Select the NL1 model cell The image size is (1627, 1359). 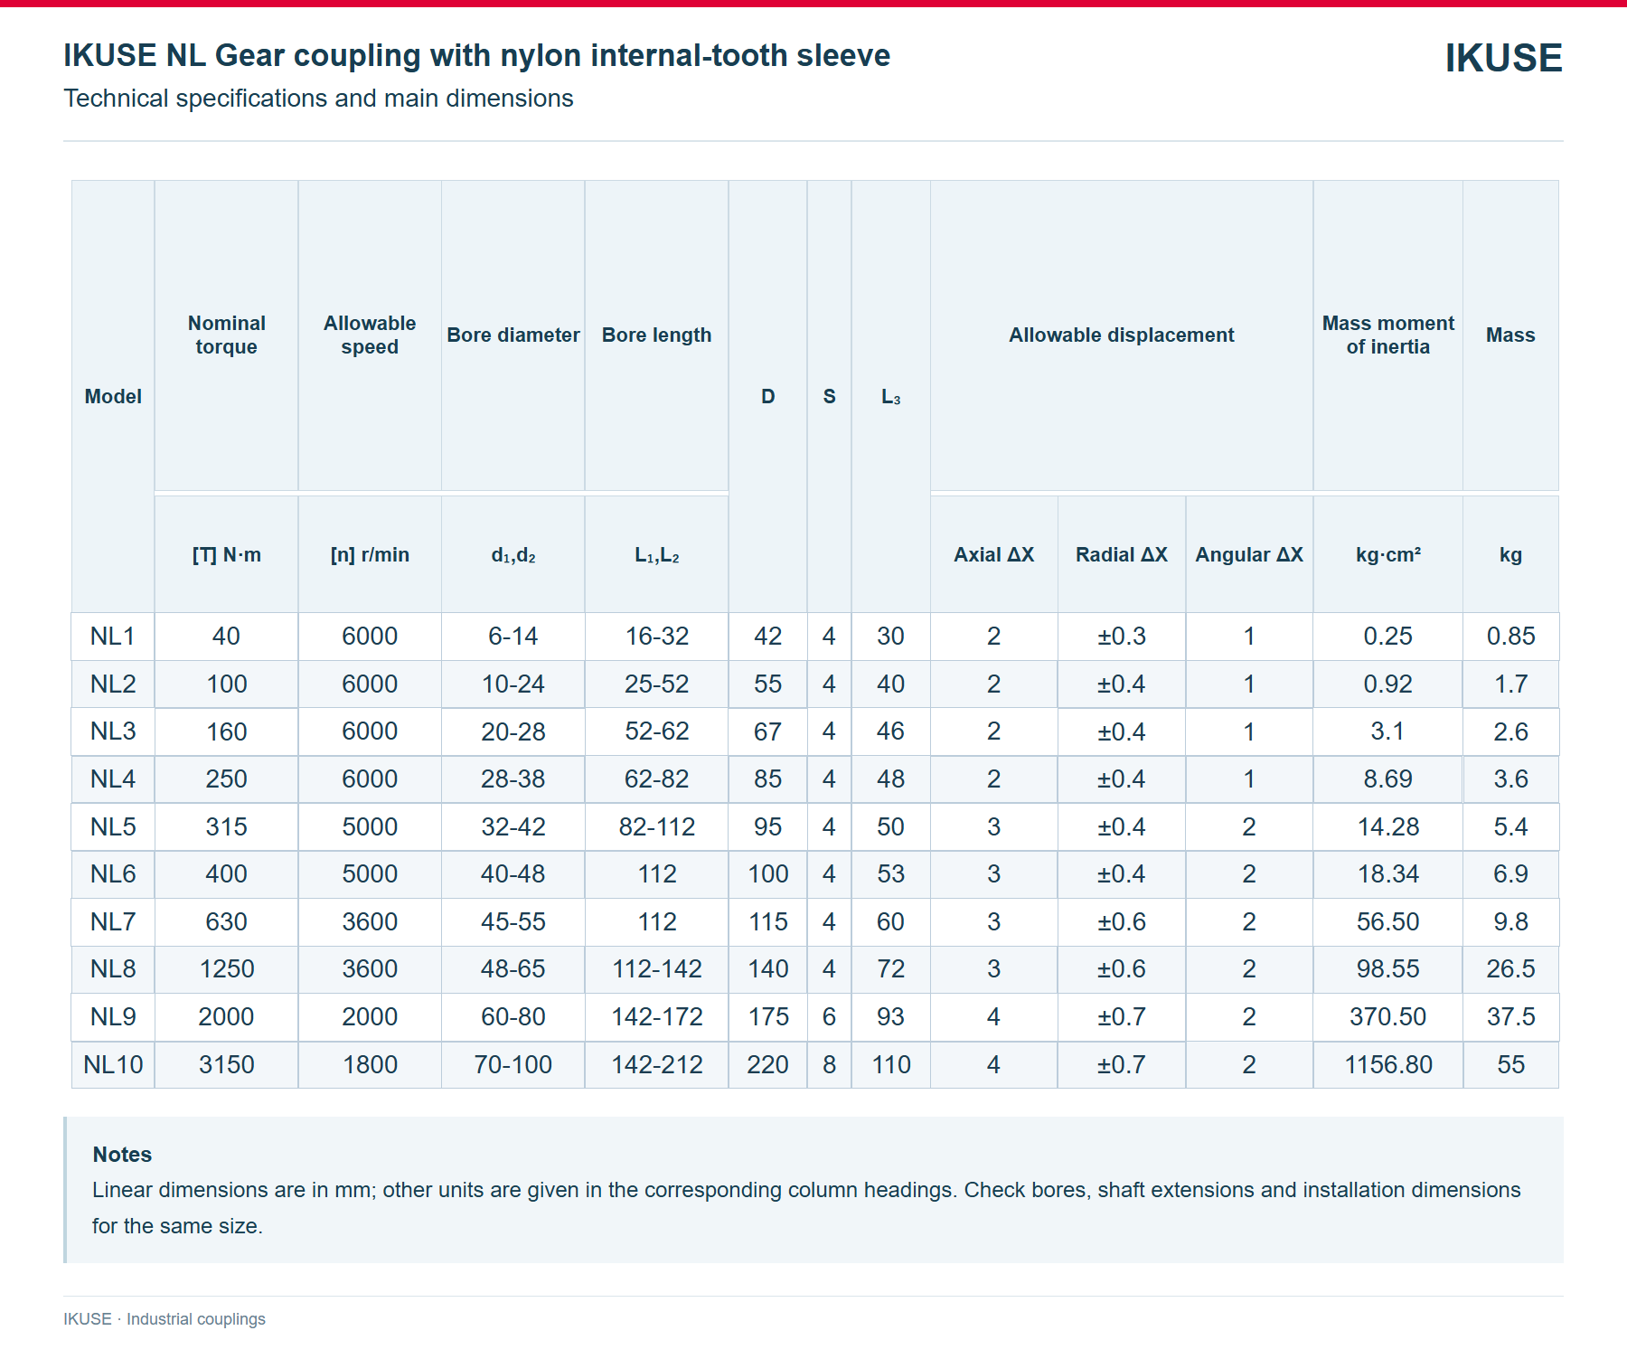(113, 636)
